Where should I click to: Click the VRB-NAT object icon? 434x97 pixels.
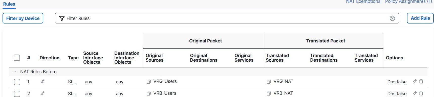pyautogui.click(x=269, y=93)
